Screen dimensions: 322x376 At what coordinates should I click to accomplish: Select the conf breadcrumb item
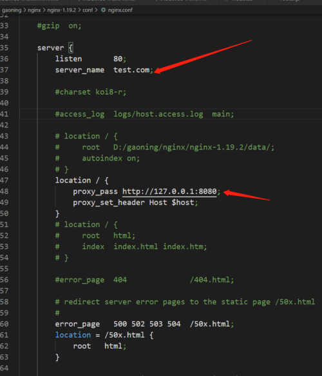point(88,10)
